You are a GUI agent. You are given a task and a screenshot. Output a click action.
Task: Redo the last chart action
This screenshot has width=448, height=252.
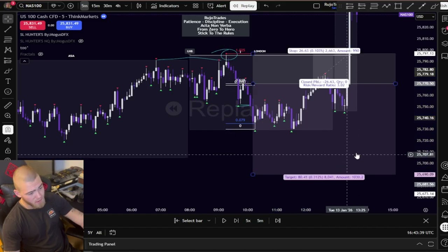[278, 6]
